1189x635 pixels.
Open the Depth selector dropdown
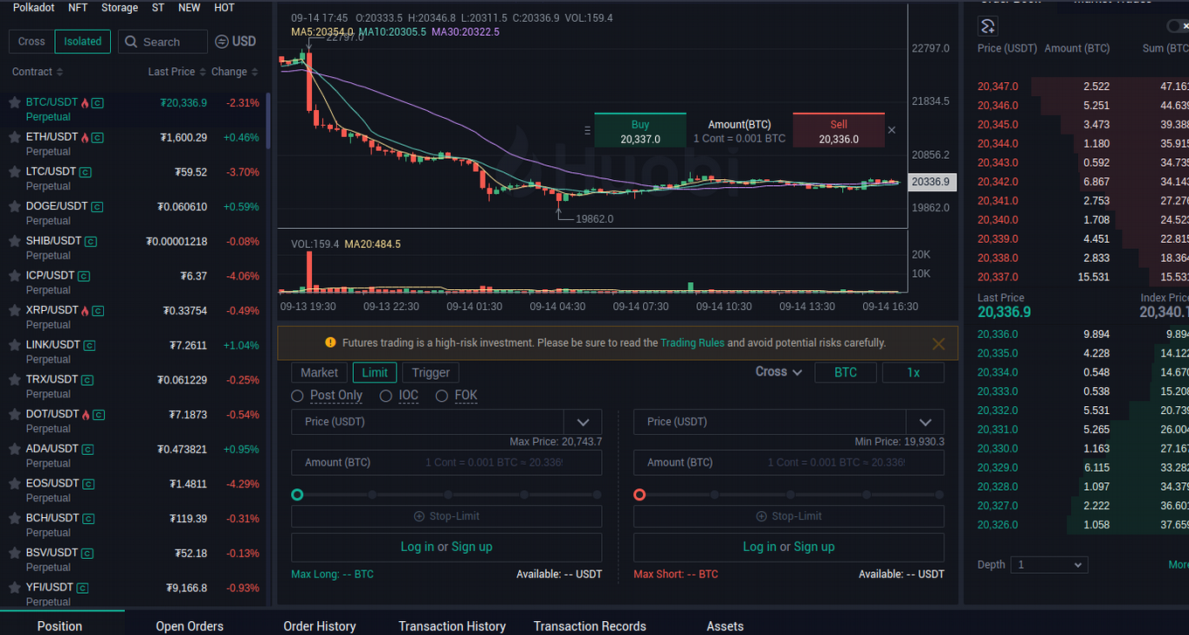tap(1048, 565)
